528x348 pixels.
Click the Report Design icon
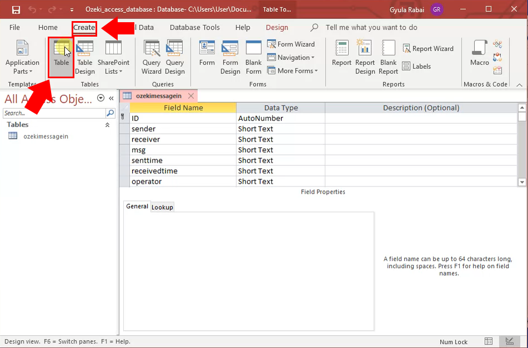(365, 57)
